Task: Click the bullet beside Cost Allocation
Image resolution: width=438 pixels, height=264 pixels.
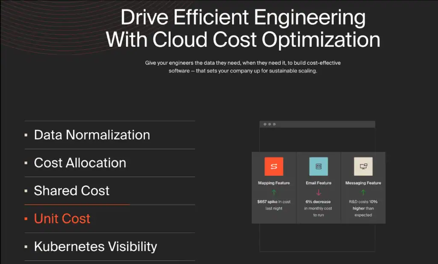Action: 26,163
